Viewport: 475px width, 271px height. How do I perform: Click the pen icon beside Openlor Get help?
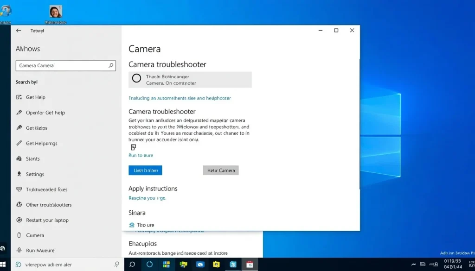[19, 112]
